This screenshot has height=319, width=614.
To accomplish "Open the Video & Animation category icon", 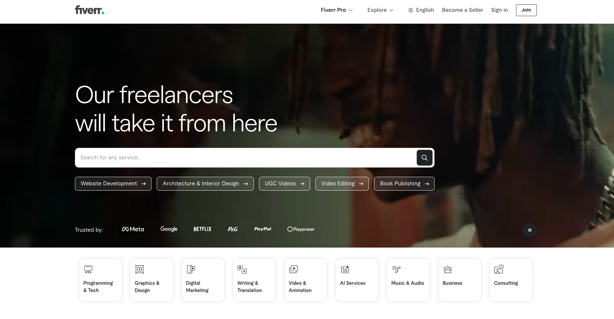I will pos(293,269).
